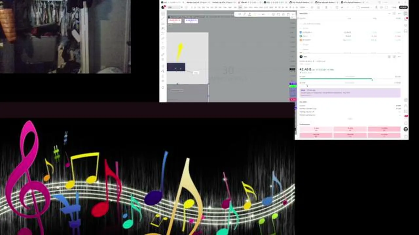The width and height of the screenshot is (419, 235).
Task: Open the purple news headline box
Action: (350, 93)
